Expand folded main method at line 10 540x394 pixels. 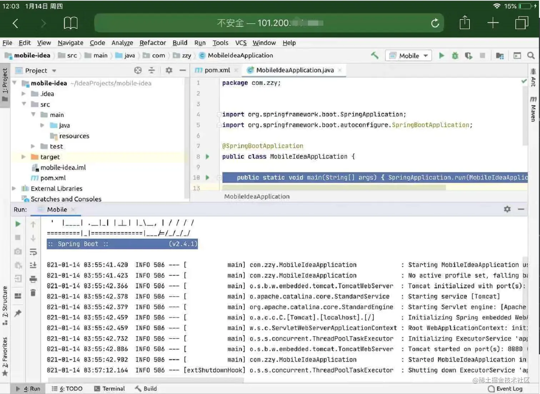coord(219,177)
